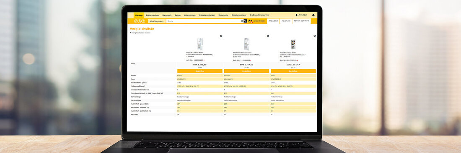Open the Bosch fridge product image
Screen dimensions: 461x153
(200, 44)
